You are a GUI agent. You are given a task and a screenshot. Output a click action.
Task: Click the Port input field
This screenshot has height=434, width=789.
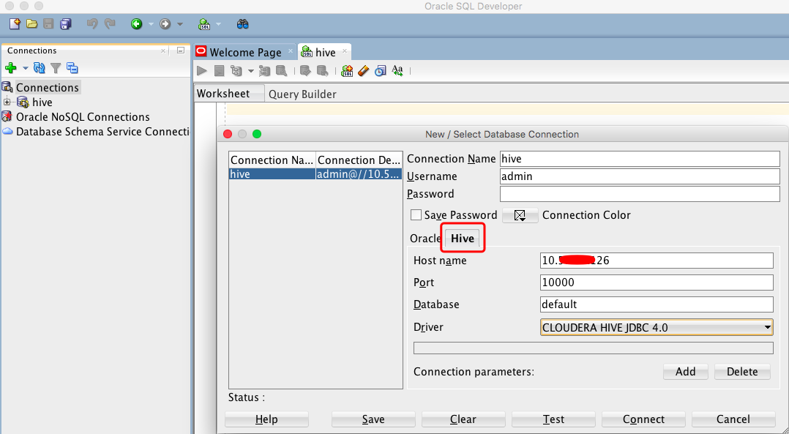pyautogui.click(x=657, y=283)
